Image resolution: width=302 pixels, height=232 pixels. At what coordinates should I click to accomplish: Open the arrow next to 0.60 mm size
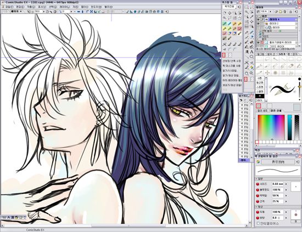point(286,184)
